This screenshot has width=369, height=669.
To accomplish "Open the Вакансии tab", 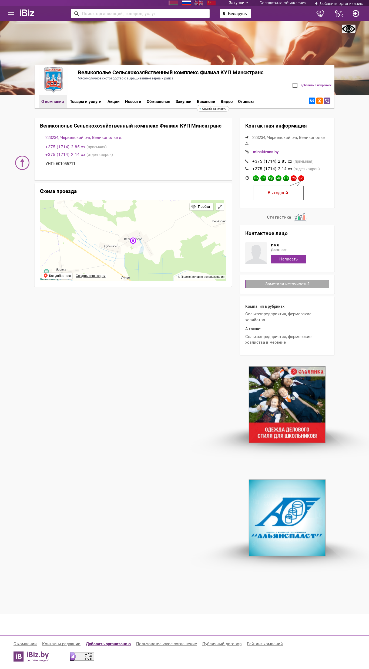I will pos(206,102).
